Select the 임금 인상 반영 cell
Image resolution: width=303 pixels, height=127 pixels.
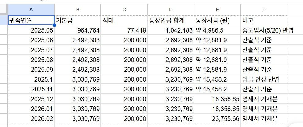pos(264,79)
